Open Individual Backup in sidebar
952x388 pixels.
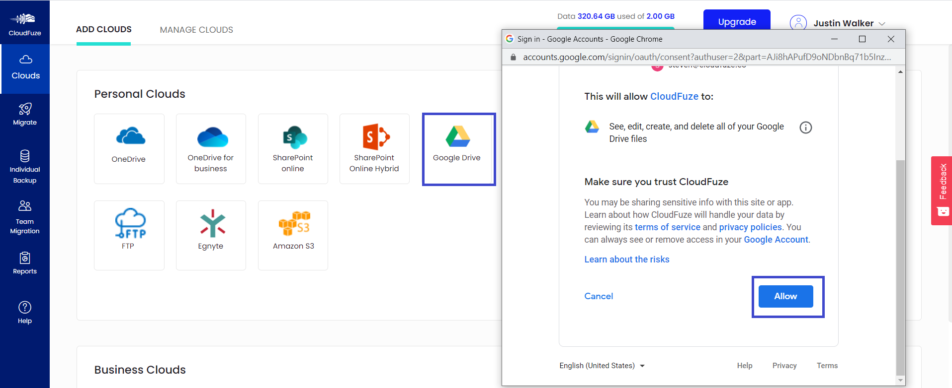pos(25,167)
